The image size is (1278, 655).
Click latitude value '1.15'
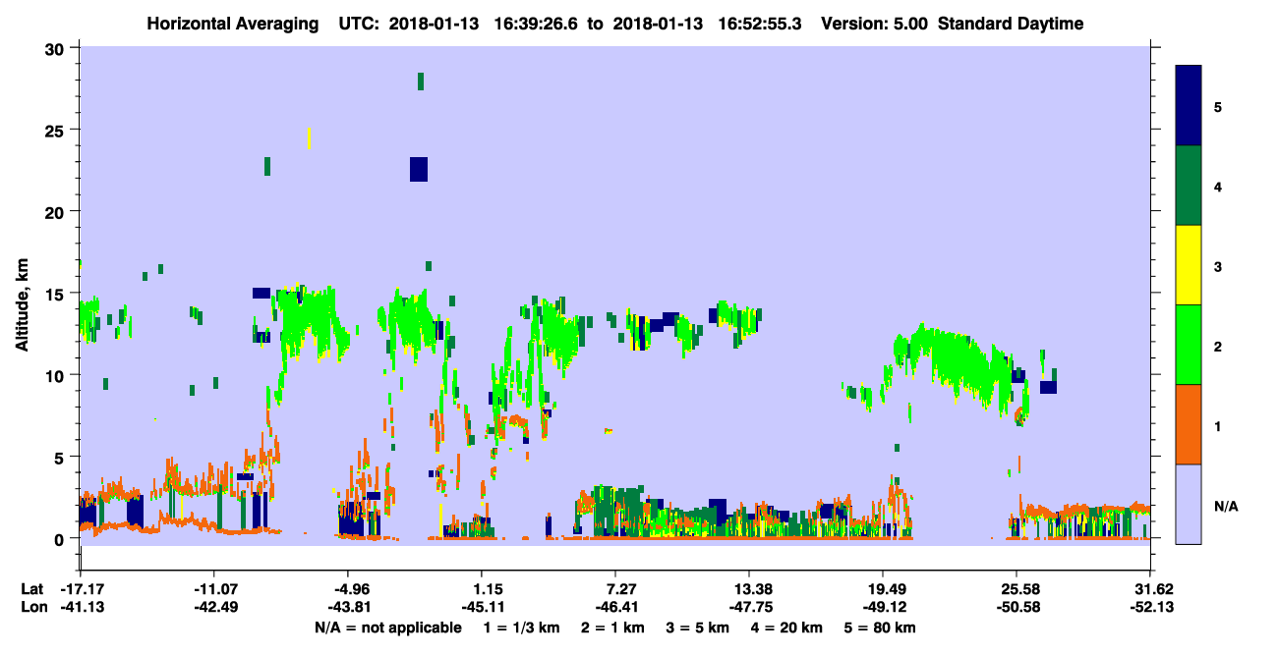pos(481,589)
